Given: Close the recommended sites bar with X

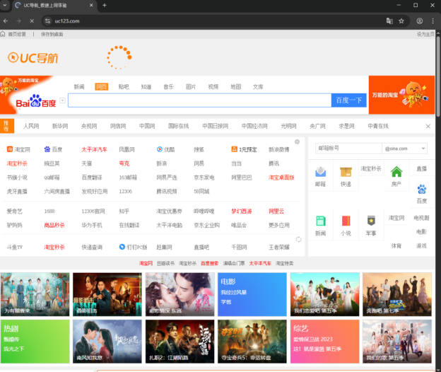Looking at the screenshot, I should coord(428,126).
